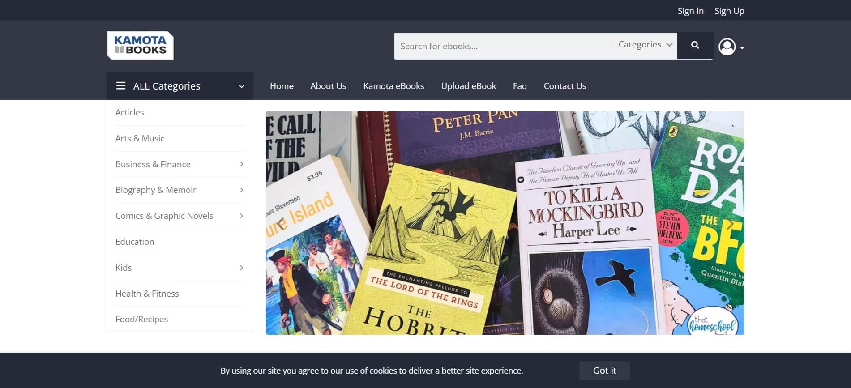851x388 pixels.
Task: Expand Kids submenu arrow
Action: click(241, 268)
